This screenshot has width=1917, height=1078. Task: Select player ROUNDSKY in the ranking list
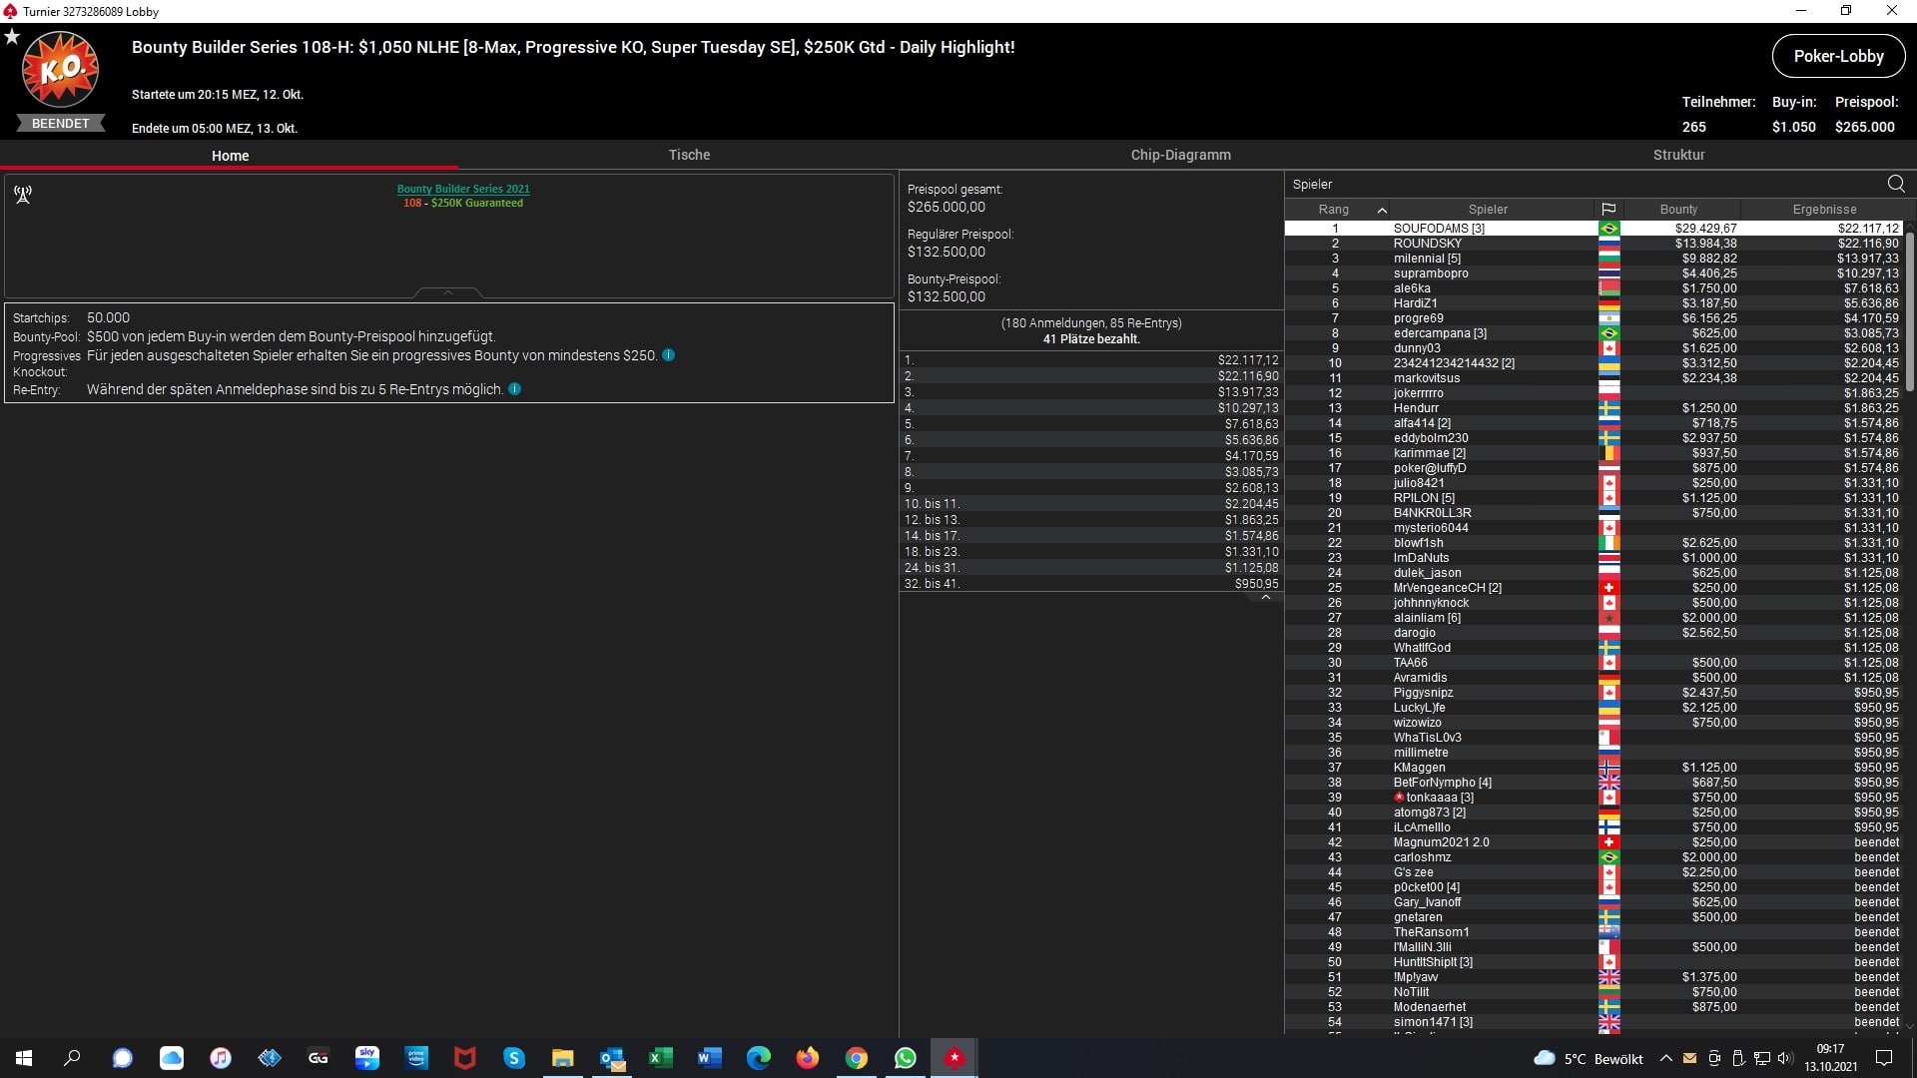(x=1427, y=244)
